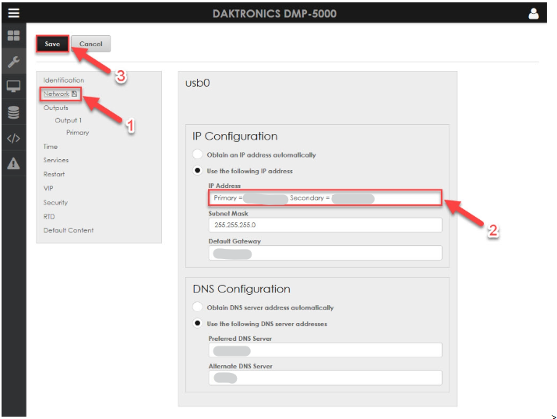Open the monitor display icon in sidebar

pyautogui.click(x=12, y=87)
